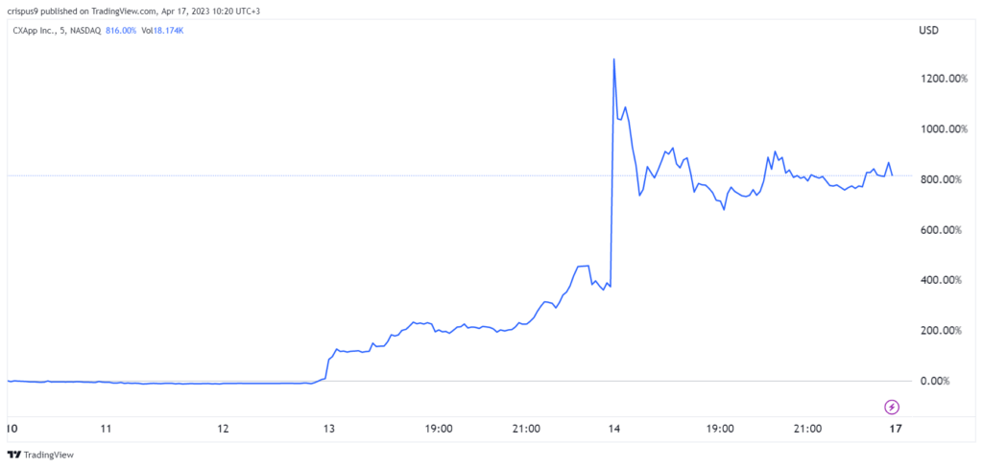
Task: Select the 1000.00% price axis label
Action: point(939,128)
